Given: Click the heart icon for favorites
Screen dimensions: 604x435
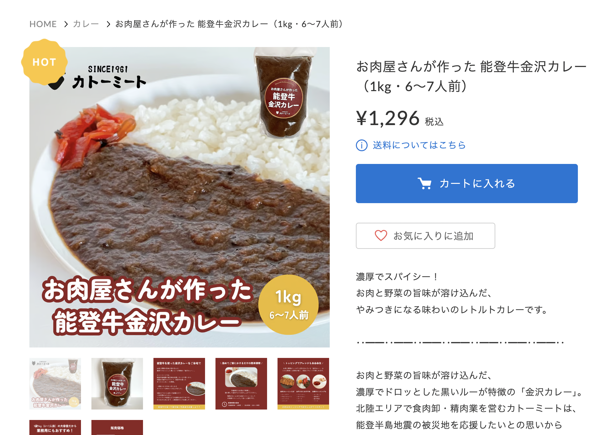Looking at the screenshot, I should tap(381, 235).
